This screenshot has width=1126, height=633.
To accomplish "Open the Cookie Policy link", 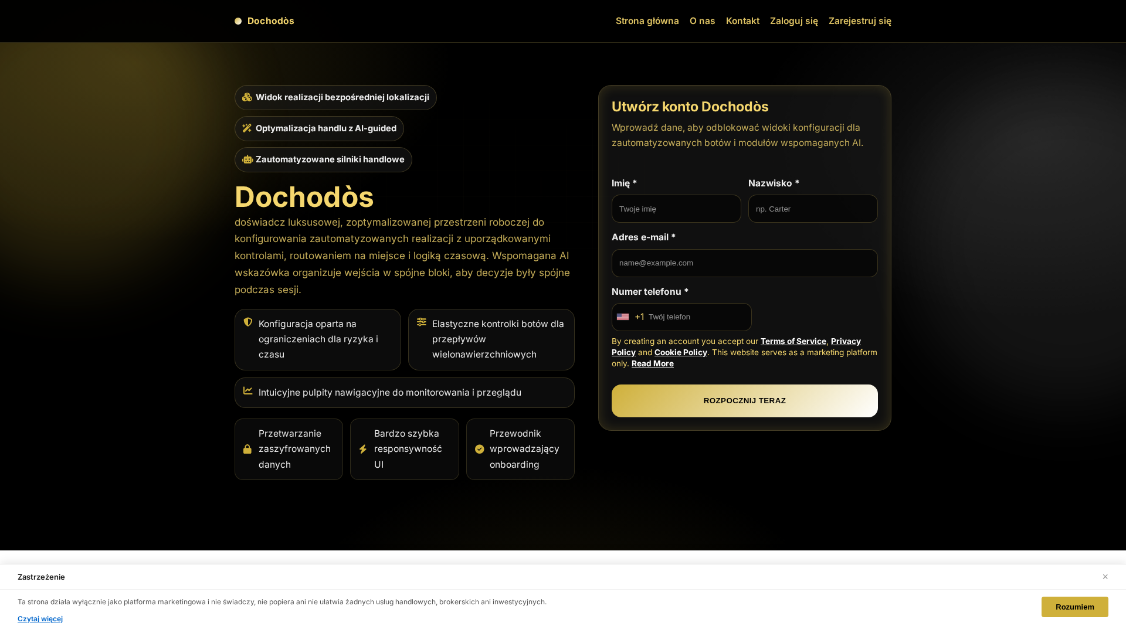I will pyautogui.click(x=681, y=352).
